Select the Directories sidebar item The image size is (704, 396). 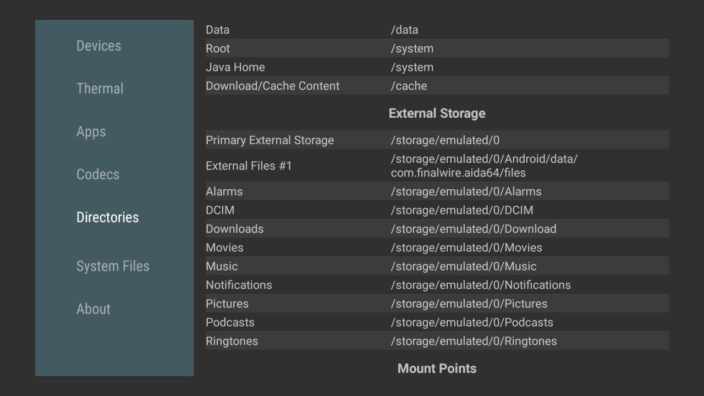108,217
